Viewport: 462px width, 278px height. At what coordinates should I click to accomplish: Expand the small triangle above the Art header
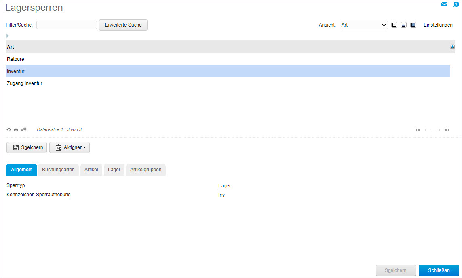pyautogui.click(x=7, y=36)
